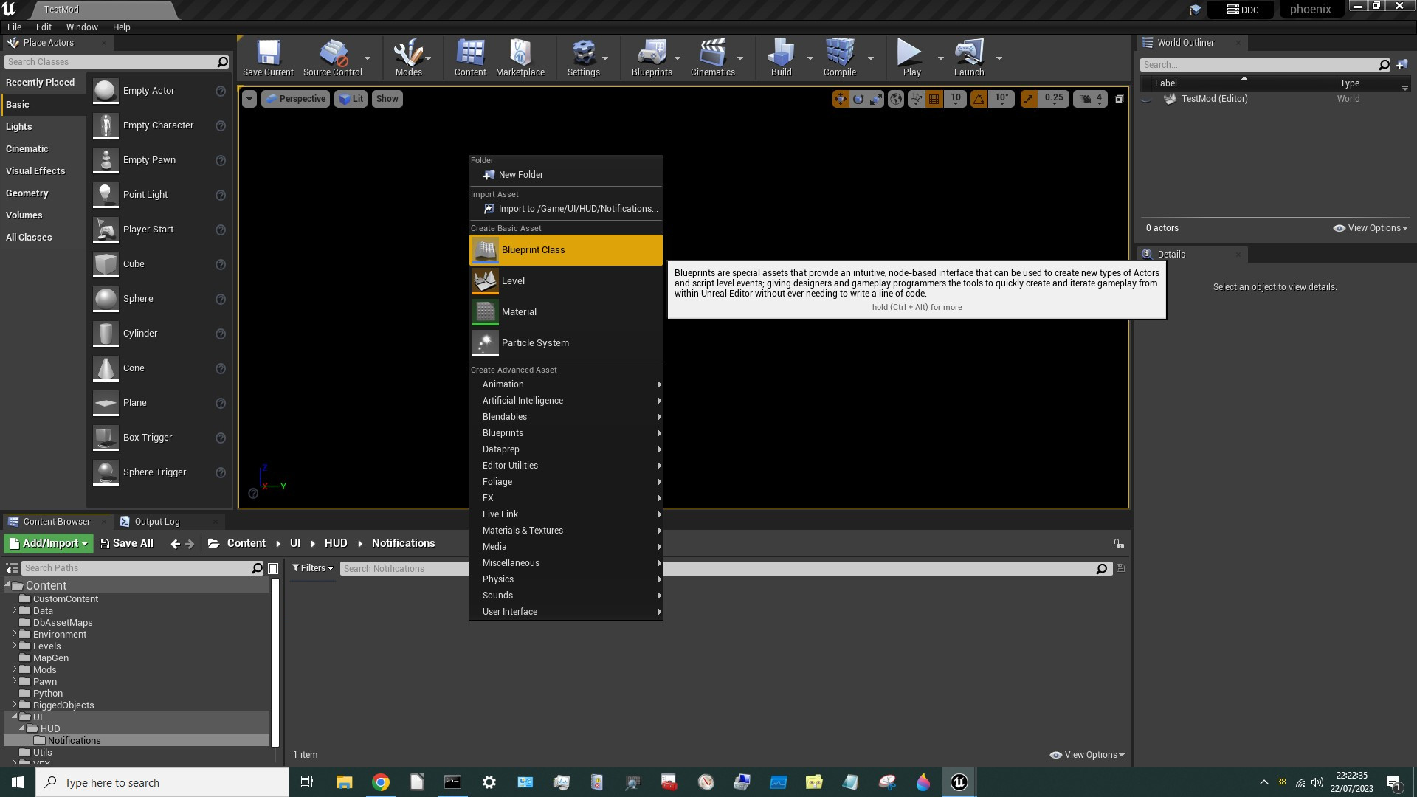The width and height of the screenshot is (1417, 797).
Task: Click Save Current toolbar icon
Action: point(268,58)
